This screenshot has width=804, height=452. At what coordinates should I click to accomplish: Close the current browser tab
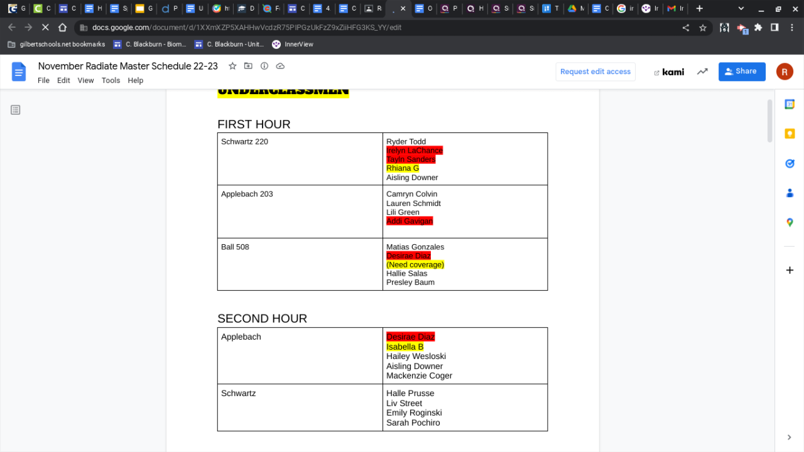(403, 9)
